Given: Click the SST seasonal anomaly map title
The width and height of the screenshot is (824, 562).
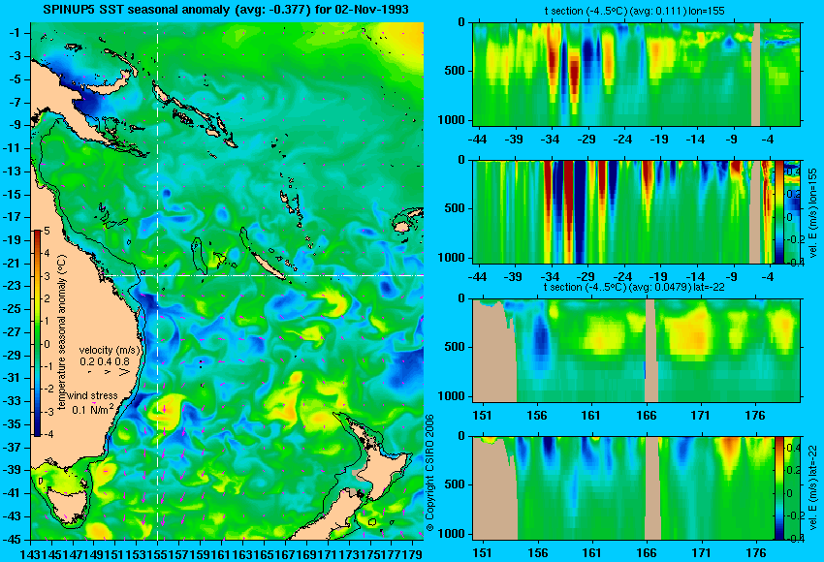Looking at the screenshot, I should click(226, 10).
